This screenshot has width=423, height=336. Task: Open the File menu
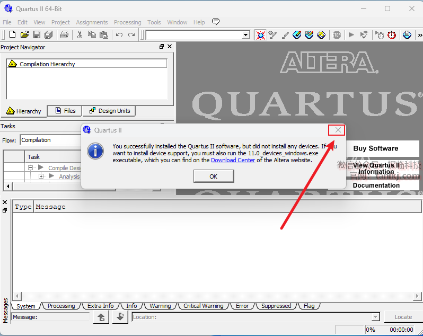[7, 22]
